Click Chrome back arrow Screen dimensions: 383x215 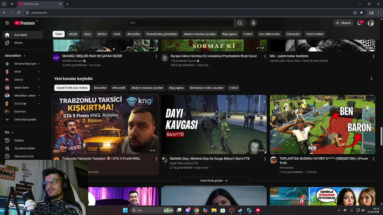coord(4,13)
